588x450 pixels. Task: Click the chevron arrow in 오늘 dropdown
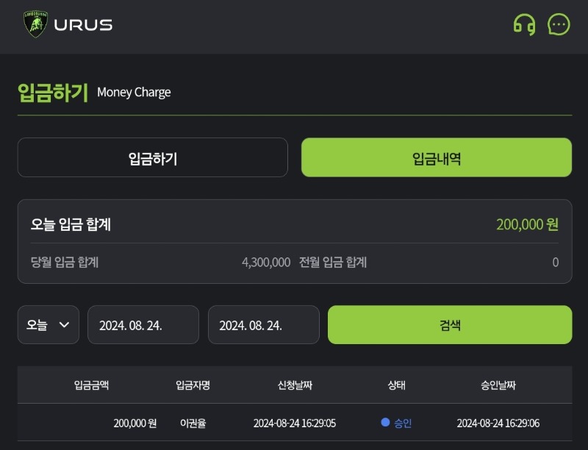(x=65, y=325)
